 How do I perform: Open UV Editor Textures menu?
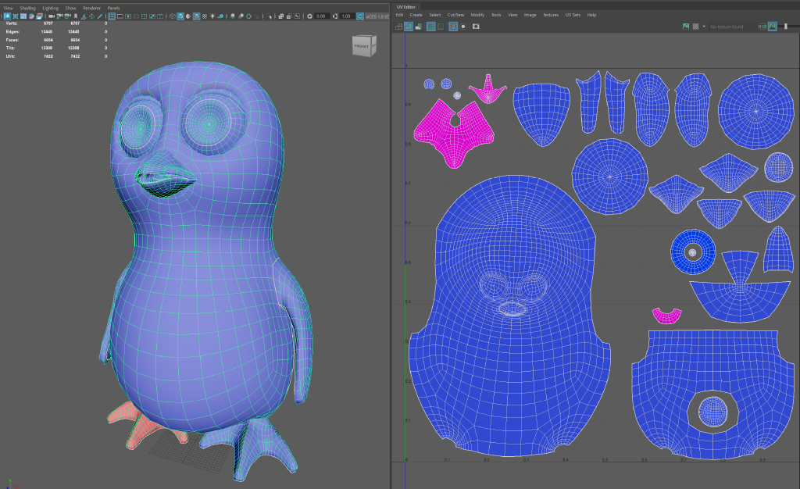click(551, 15)
